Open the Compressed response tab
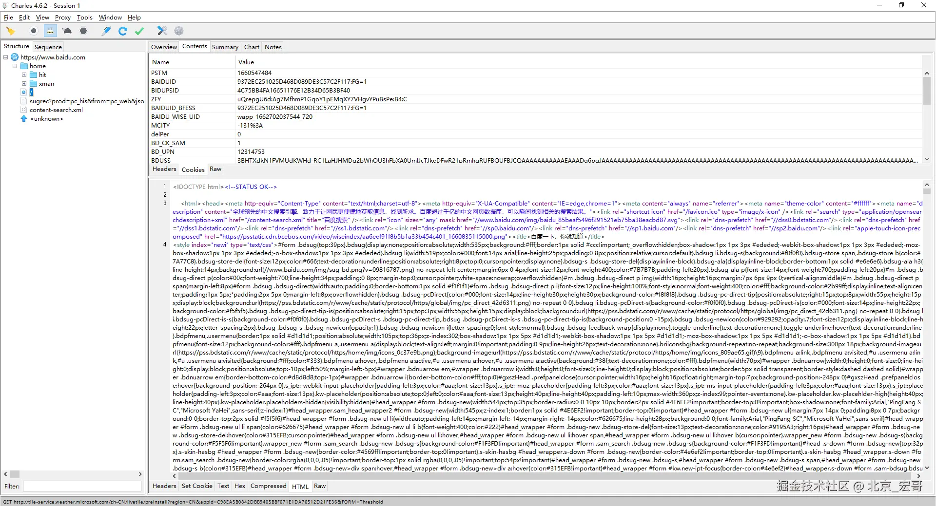This screenshot has height=506, width=936. click(x=268, y=486)
